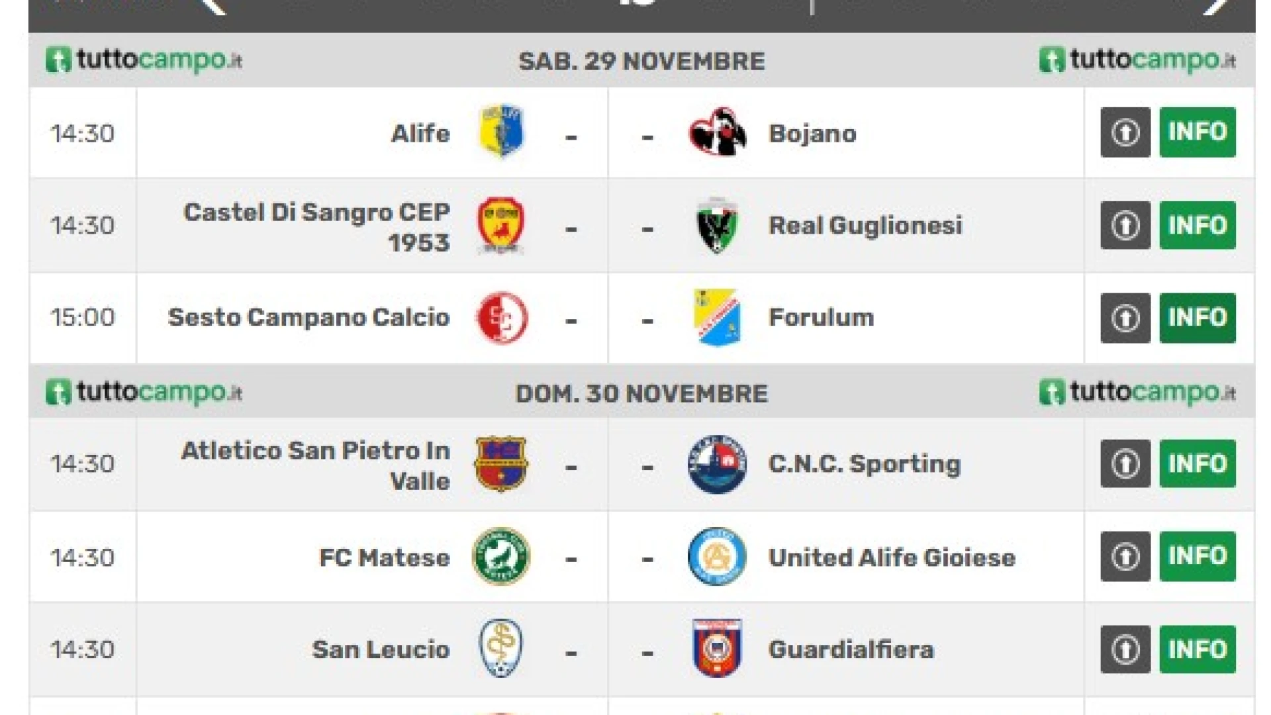Click the Guardialfiera team crest
Viewport: 1271px width, 715px height.
(x=717, y=649)
